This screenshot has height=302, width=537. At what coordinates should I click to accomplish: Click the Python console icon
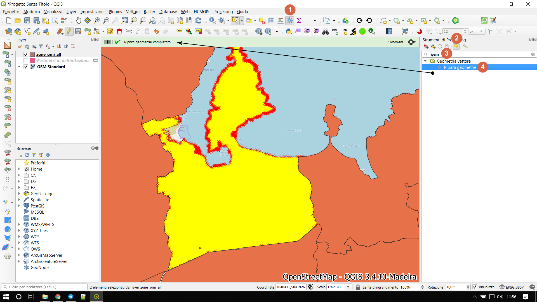click(x=288, y=31)
